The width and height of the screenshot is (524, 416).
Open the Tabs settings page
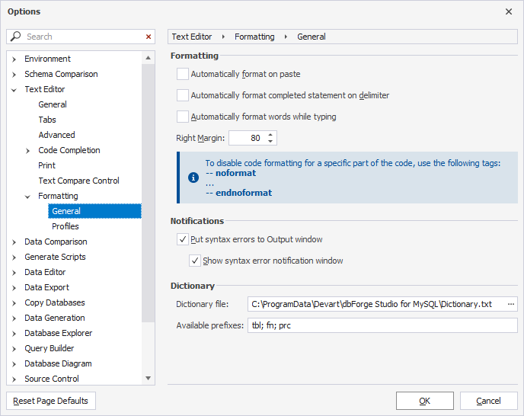(x=47, y=120)
